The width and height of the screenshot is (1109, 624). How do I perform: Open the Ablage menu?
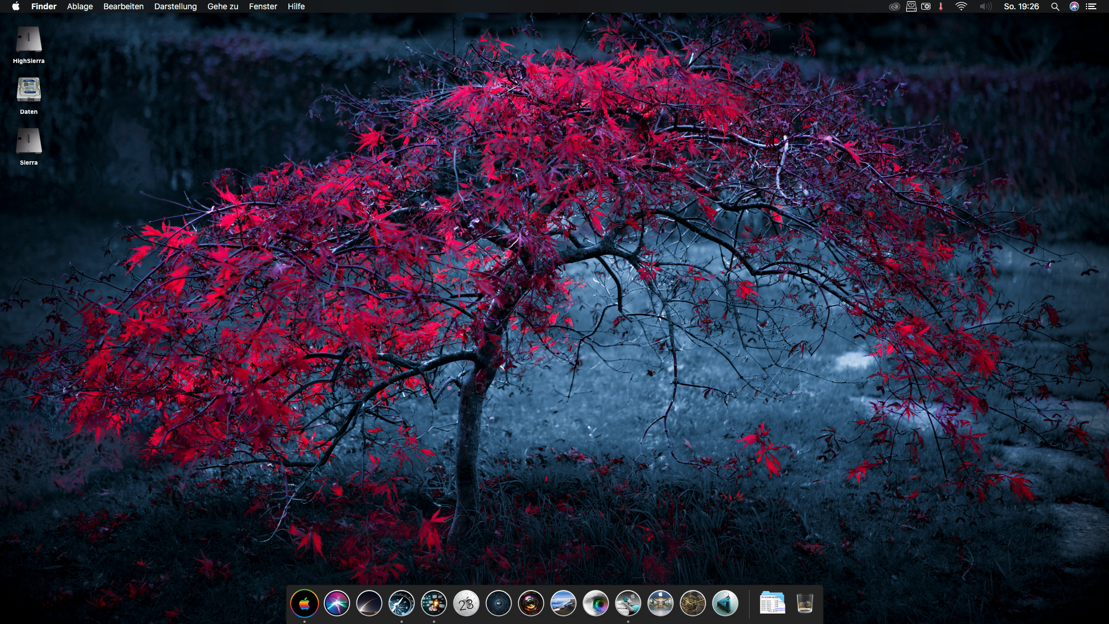point(80,6)
